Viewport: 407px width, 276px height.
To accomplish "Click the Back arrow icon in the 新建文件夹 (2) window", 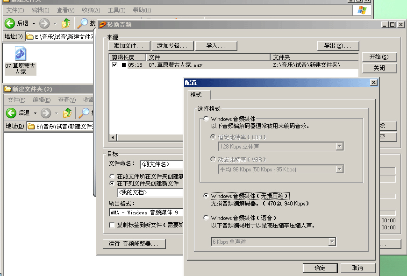I will [11, 113].
